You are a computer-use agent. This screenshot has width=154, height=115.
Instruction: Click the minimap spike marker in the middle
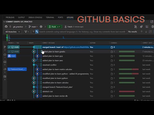64,37
